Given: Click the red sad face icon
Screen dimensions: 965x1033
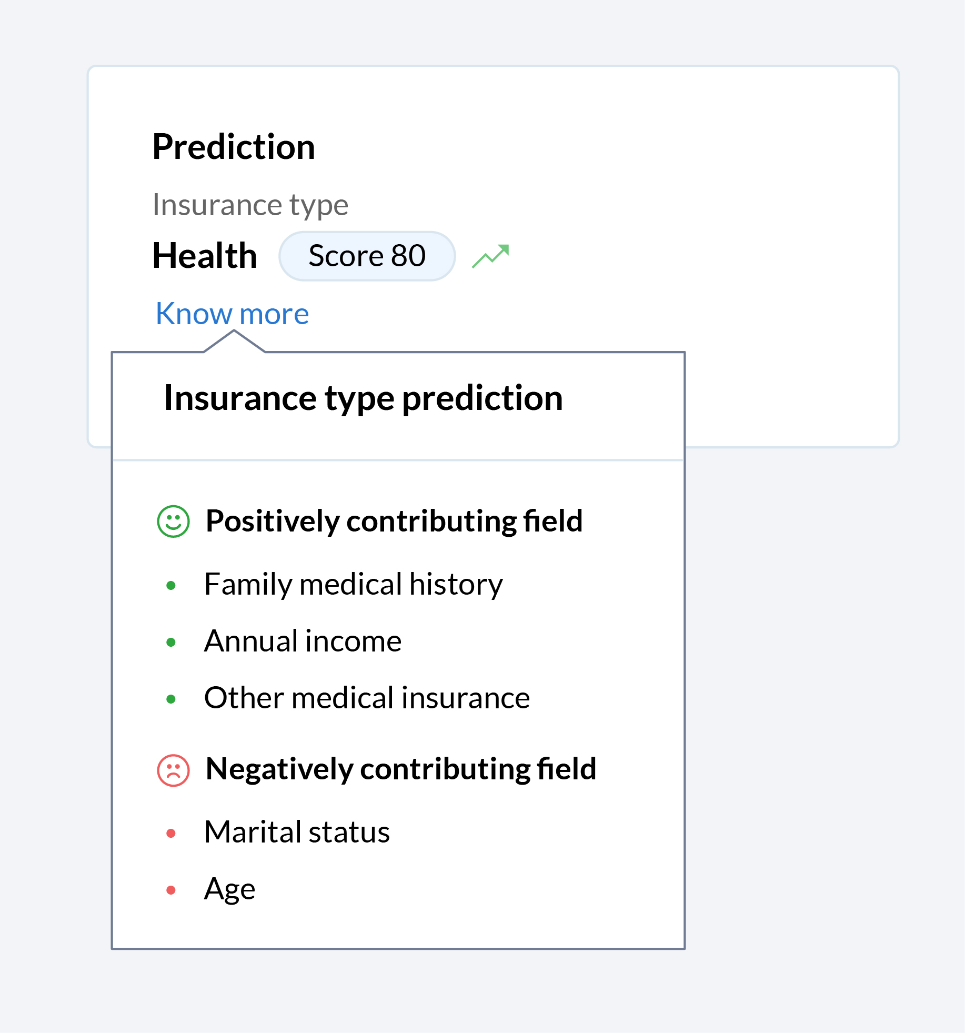Looking at the screenshot, I should 173,770.
